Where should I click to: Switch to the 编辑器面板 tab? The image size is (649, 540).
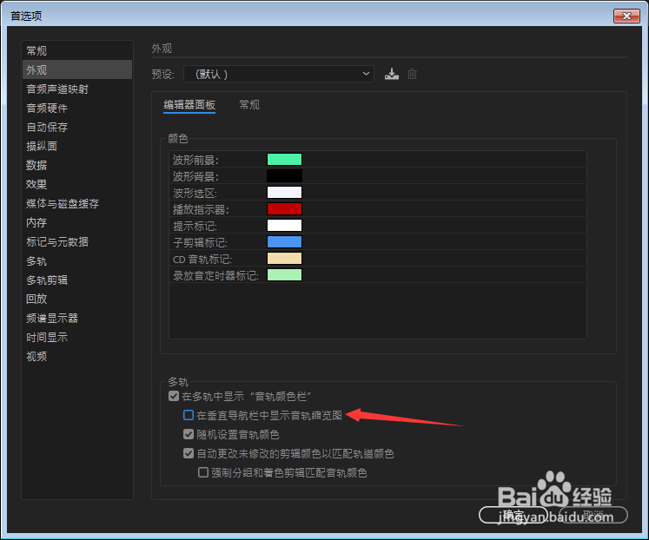tap(189, 104)
